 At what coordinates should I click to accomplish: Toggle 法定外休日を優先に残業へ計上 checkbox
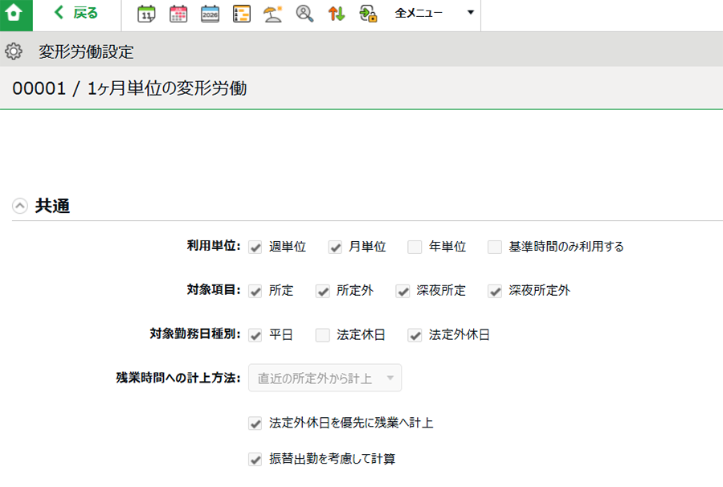(255, 423)
